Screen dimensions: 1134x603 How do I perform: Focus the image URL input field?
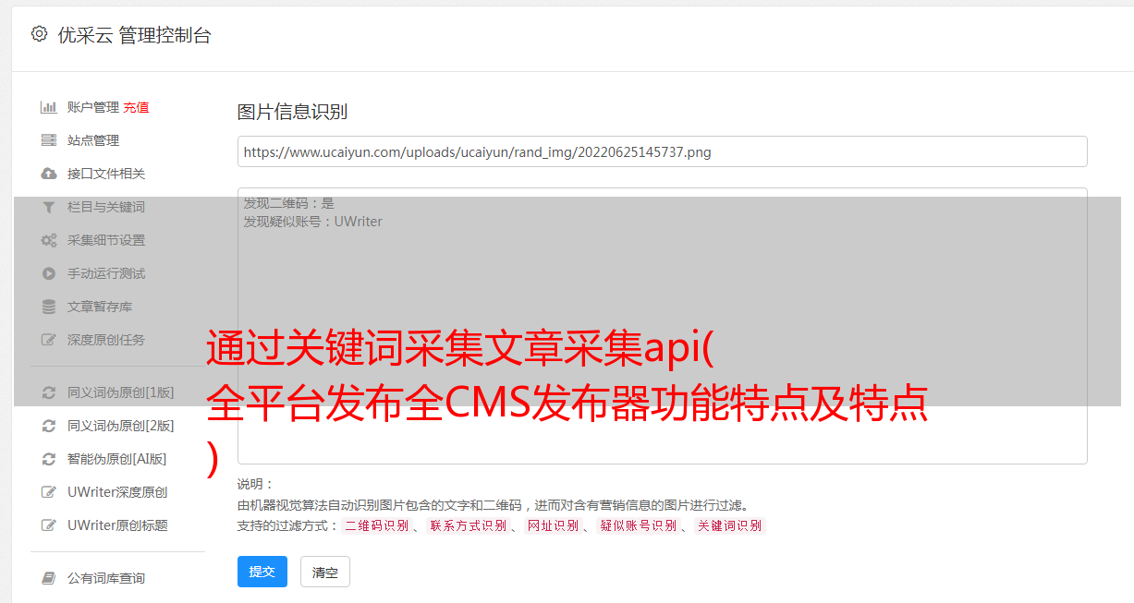click(x=662, y=151)
